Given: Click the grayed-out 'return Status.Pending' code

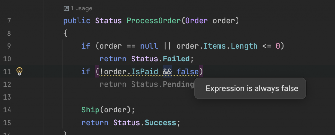Looking at the screenshot, I should (x=147, y=84).
